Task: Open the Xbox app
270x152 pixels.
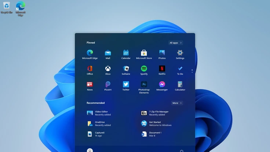Action: coord(108,70)
